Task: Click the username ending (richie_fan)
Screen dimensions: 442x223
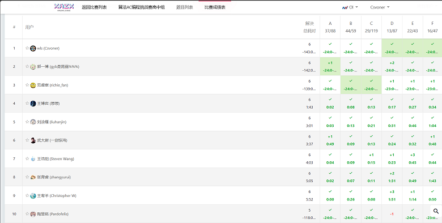Action: (53, 85)
